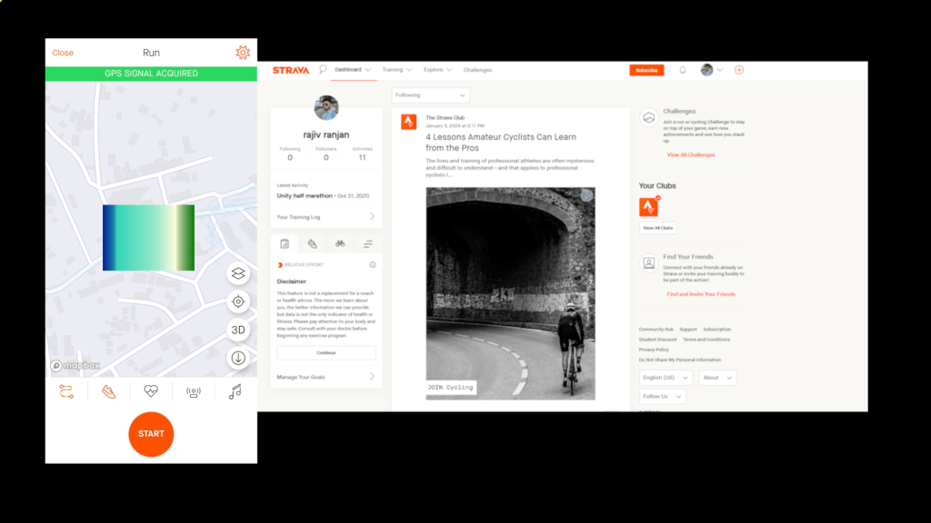
Task: Switch to the cycling tab in the sidebar
Action: pyautogui.click(x=340, y=243)
